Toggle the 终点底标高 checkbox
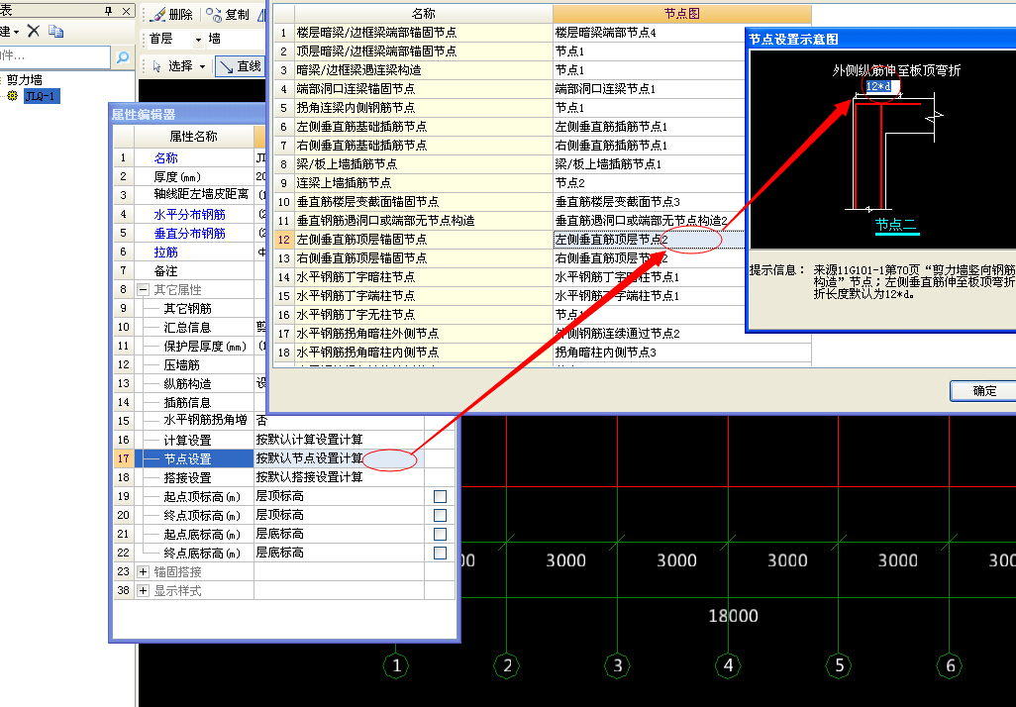This screenshot has width=1016, height=707. (x=440, y=553)
